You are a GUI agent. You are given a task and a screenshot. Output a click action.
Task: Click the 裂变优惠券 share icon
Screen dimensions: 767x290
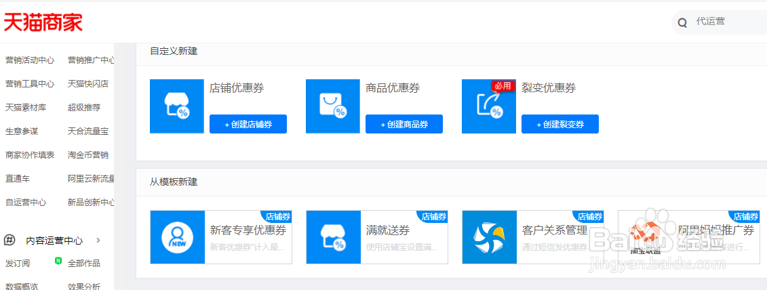click(x=489, y=106)
